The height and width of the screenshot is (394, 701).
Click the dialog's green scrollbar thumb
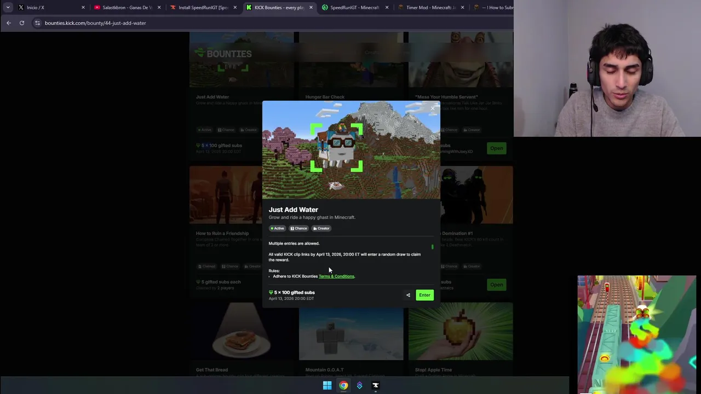[432, 247]
